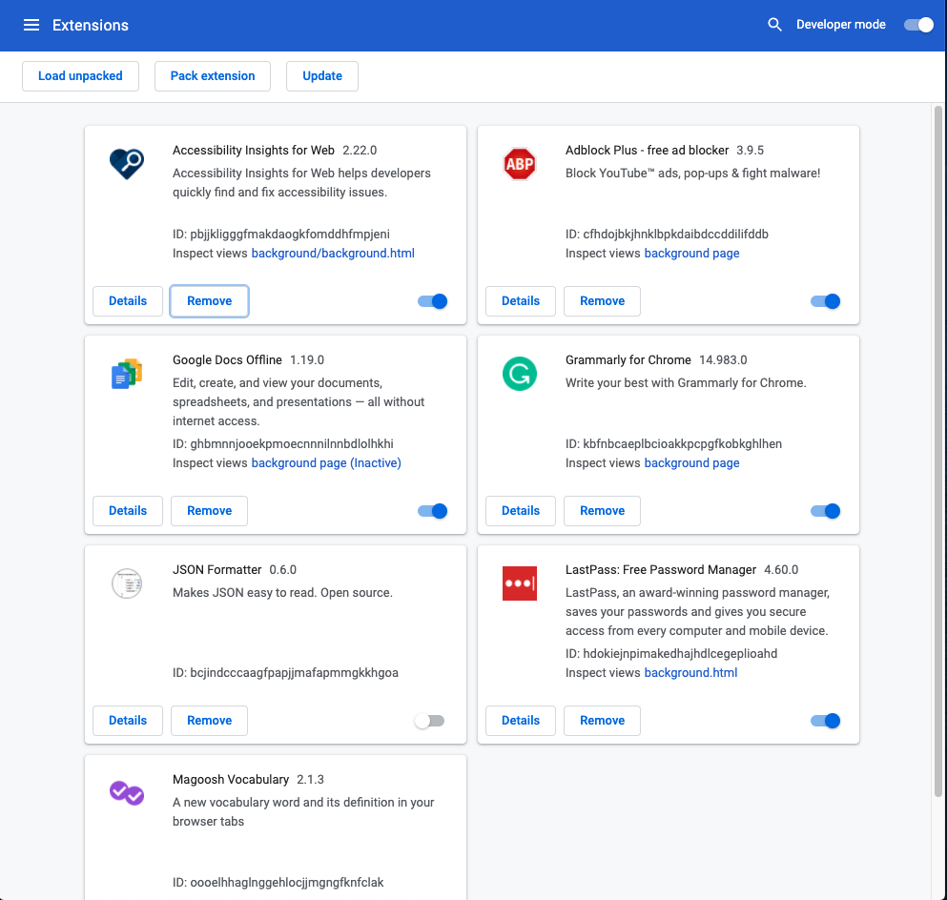This screenshot has height=900, width=947.
Task: Click "Grammarly for Chrome" extension name
Action: tap(628, 360)
